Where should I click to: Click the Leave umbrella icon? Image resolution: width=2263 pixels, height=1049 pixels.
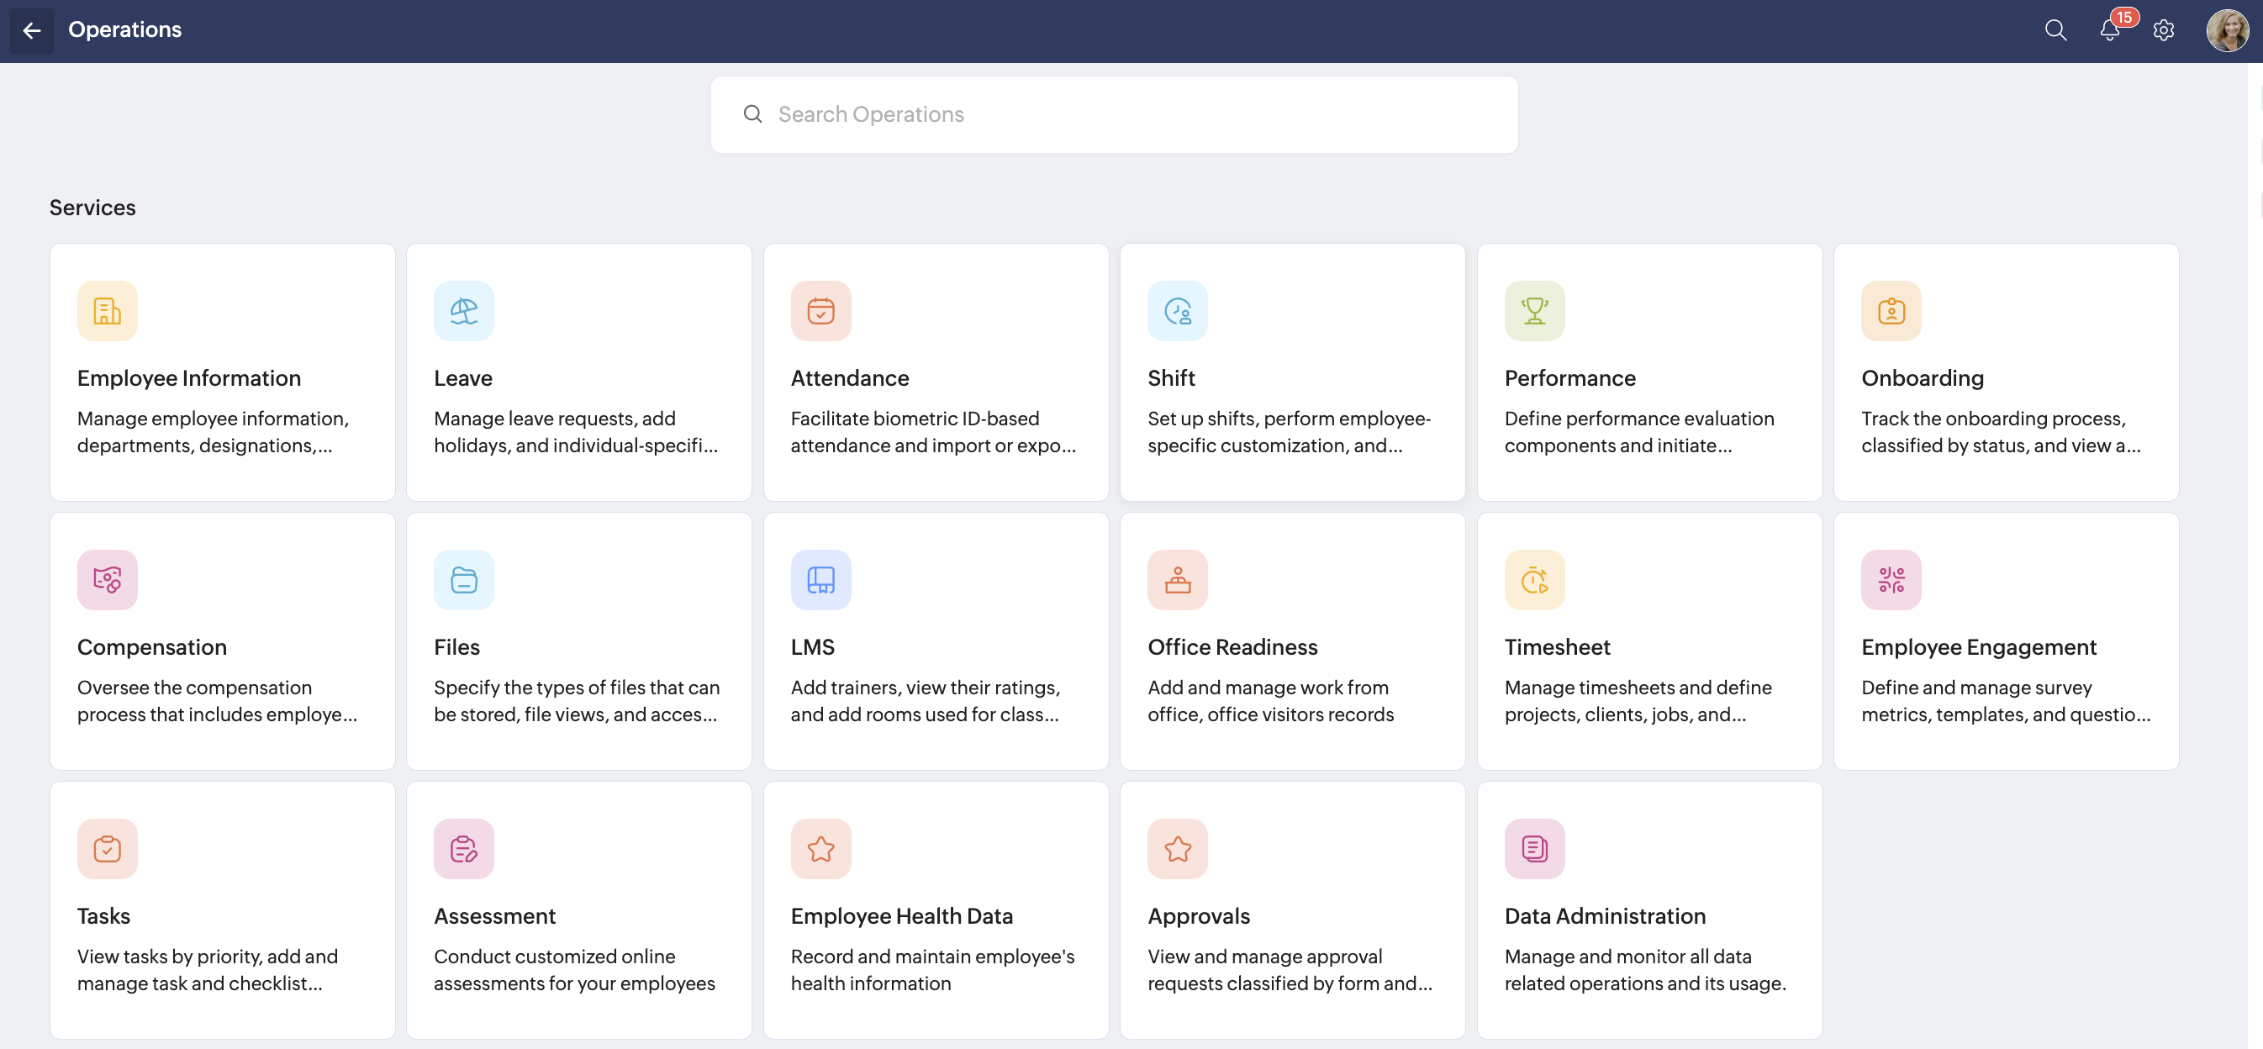(x=464, y=311)
